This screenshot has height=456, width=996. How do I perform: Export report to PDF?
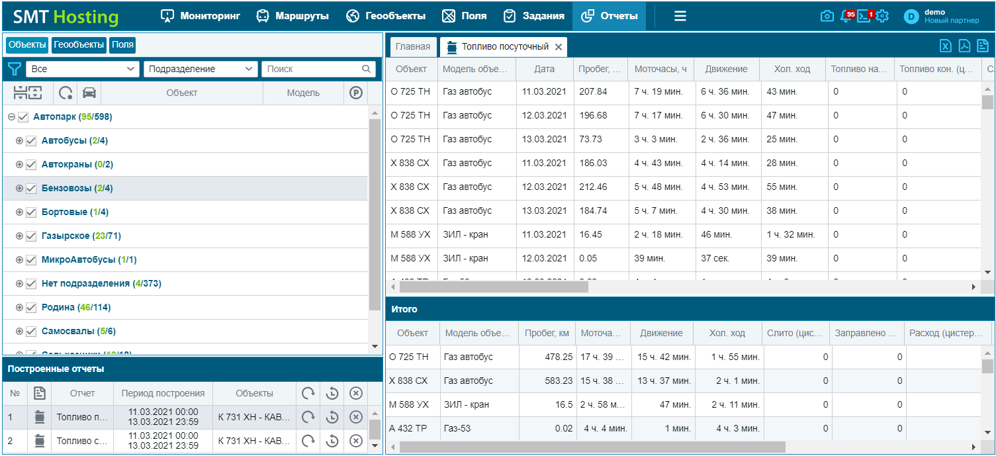(x=964, y=46)
